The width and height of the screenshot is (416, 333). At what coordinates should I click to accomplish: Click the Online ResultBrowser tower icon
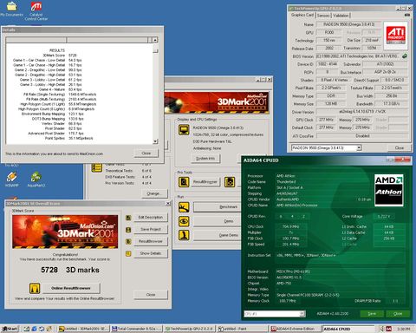coord(35,288)
